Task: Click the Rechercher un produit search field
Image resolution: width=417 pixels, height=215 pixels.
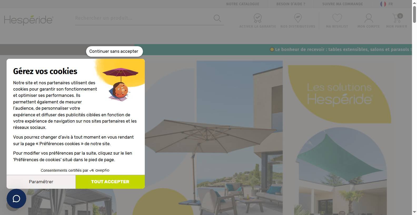Action: [143, 18]
